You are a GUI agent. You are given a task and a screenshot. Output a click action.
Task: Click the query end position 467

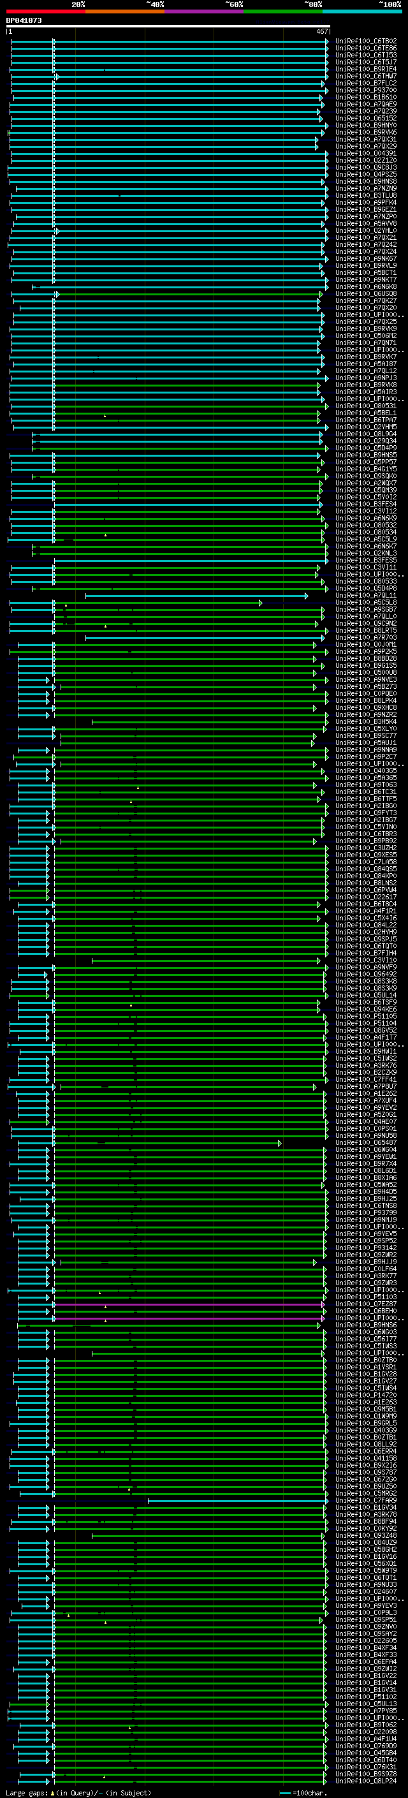point(321,31)
